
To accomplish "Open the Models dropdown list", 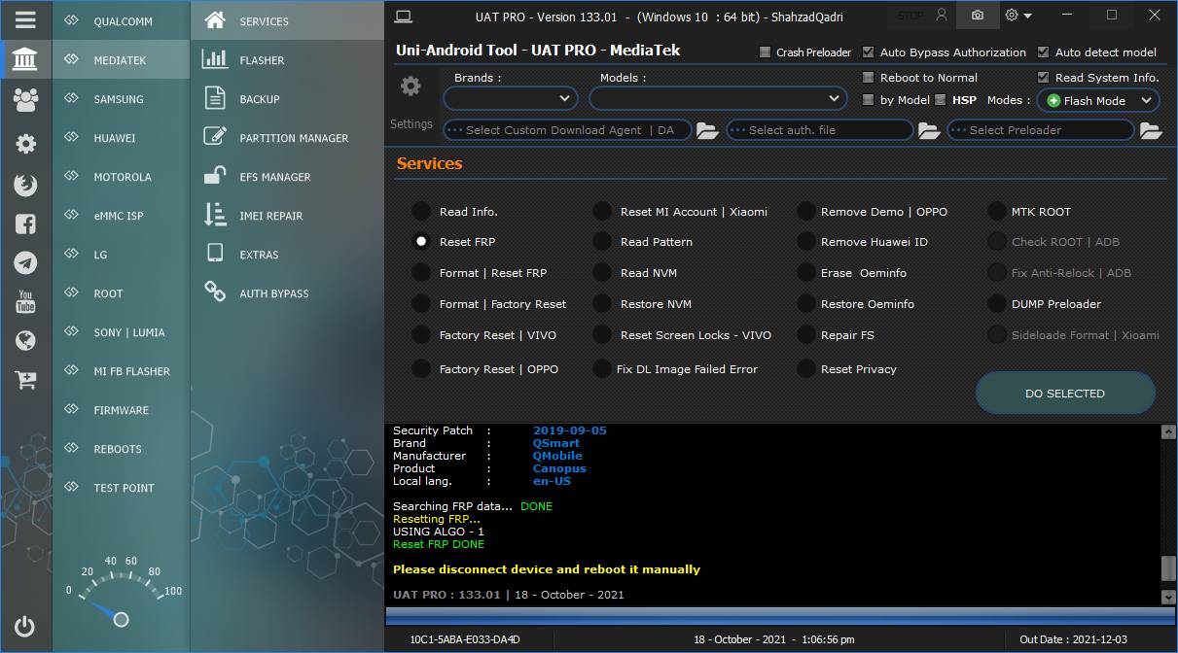I will (x=718, y=98).
